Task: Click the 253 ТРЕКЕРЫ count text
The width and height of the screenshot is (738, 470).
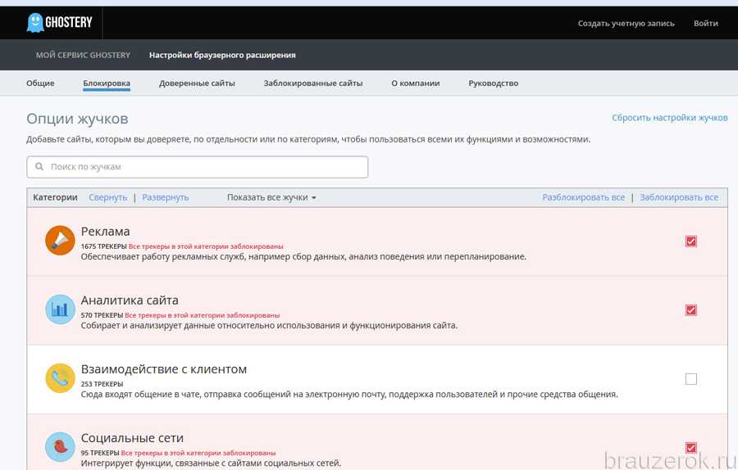Action: click(x=102, y=384)
